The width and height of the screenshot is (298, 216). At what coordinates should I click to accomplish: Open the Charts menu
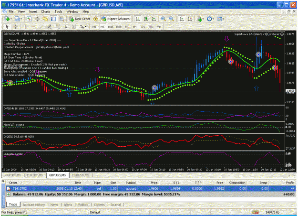pos(46,11)
